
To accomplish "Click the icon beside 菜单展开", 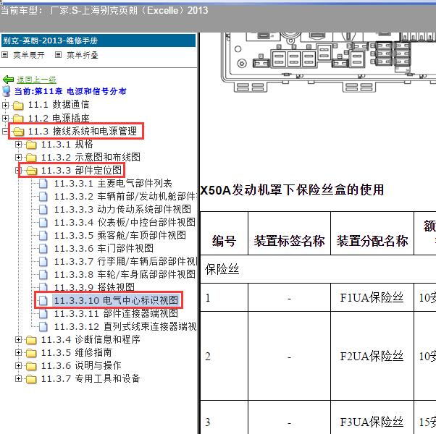I will [5, 55].
